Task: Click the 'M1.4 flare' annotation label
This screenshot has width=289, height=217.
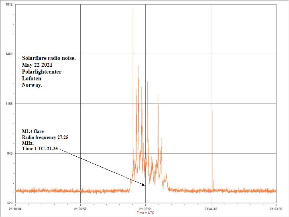Action: 33,131
